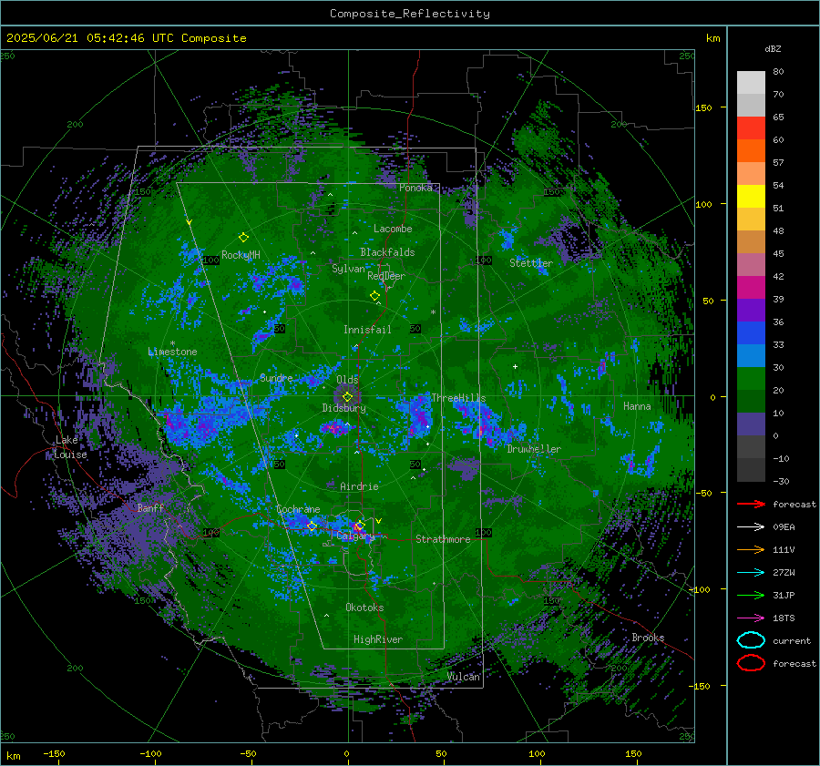Screen dimensions: 820x766
Task: Pick the purple 36–39 dBZ swatch
Action: (x=751, y=311)
